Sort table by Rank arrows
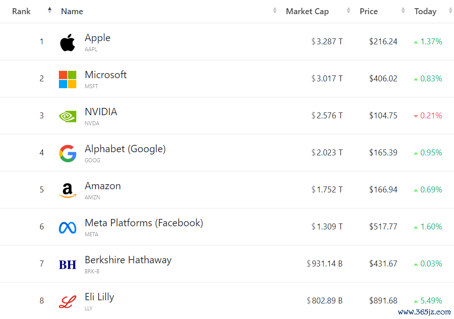The height and width of the screenshot is (319, 454). [49, 11]
